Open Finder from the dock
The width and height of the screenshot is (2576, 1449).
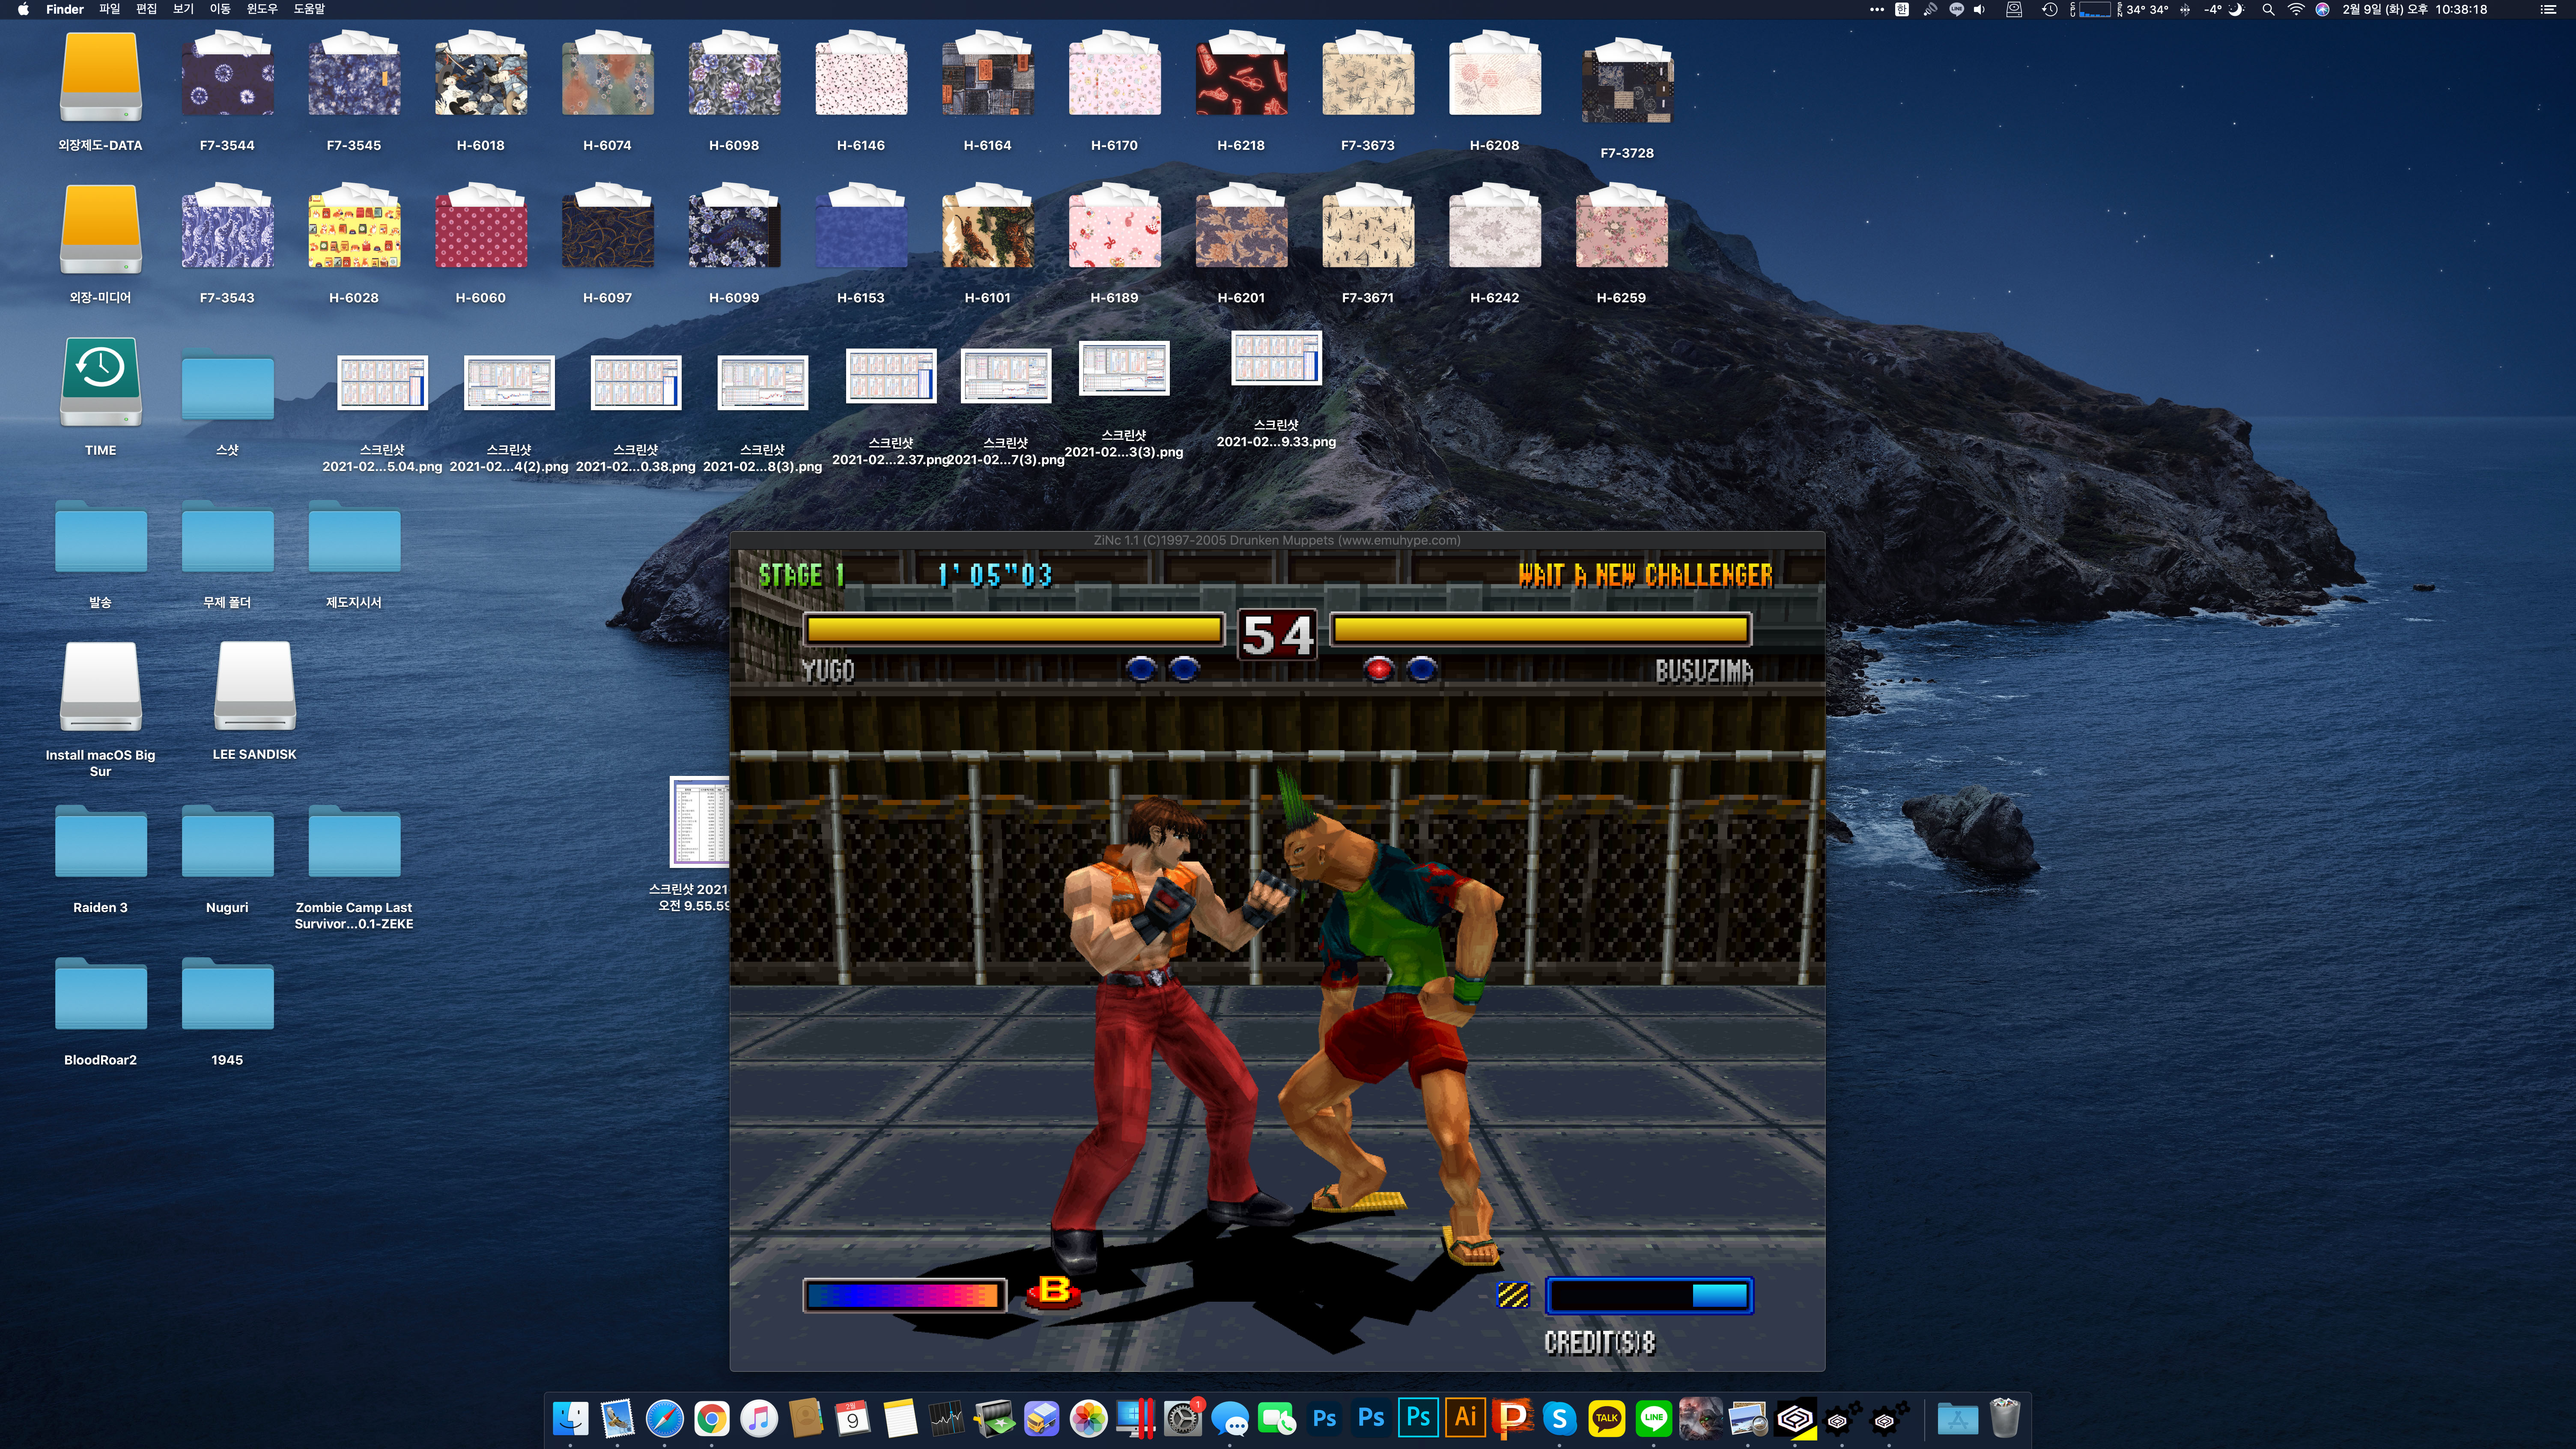pyautogui.click(x=570, y=1418)
